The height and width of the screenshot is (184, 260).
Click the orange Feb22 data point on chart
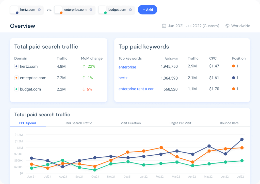click(161, 148)
